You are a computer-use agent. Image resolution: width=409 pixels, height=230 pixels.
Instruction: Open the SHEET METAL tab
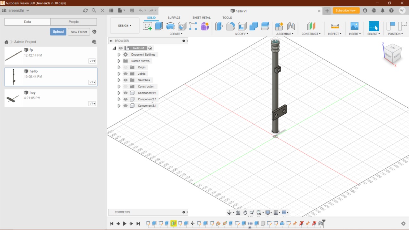[x=201, y=18]
